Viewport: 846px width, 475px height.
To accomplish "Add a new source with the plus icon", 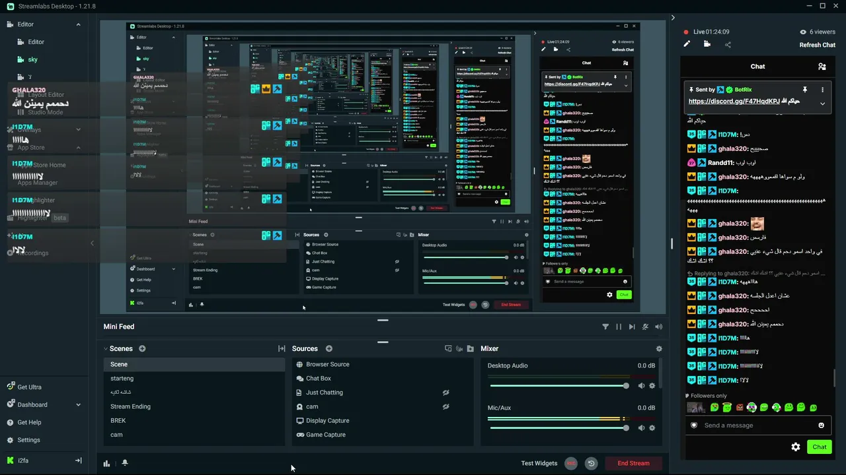I will pyautogui.click(x=329, y=348).
